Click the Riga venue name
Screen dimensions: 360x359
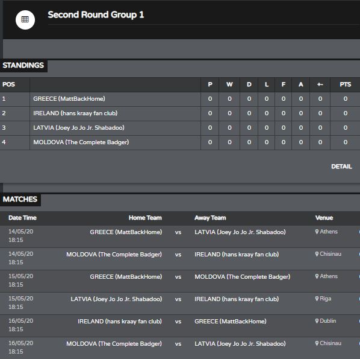326,299
